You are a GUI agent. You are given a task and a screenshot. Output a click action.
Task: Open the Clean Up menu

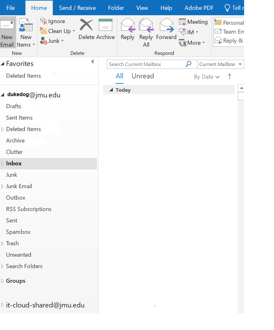(58, 31)
